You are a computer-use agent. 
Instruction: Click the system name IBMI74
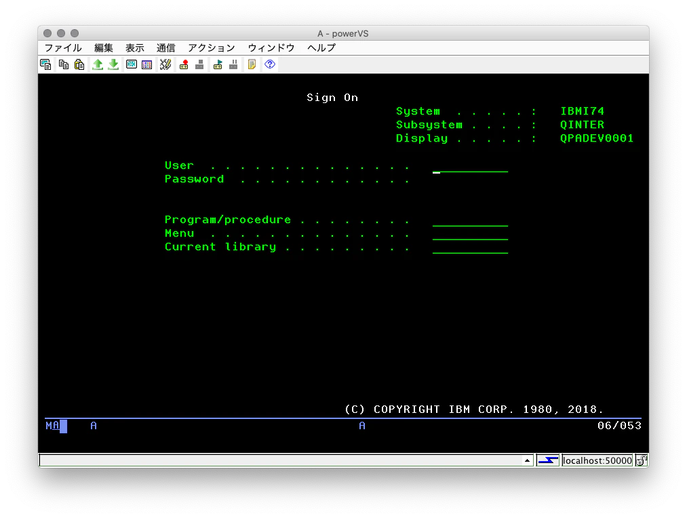coord(583,111)
